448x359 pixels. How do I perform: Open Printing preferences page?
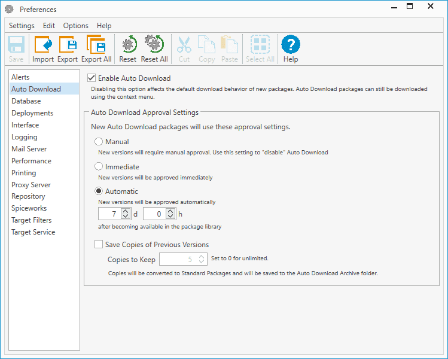click(x=44, y=173)
